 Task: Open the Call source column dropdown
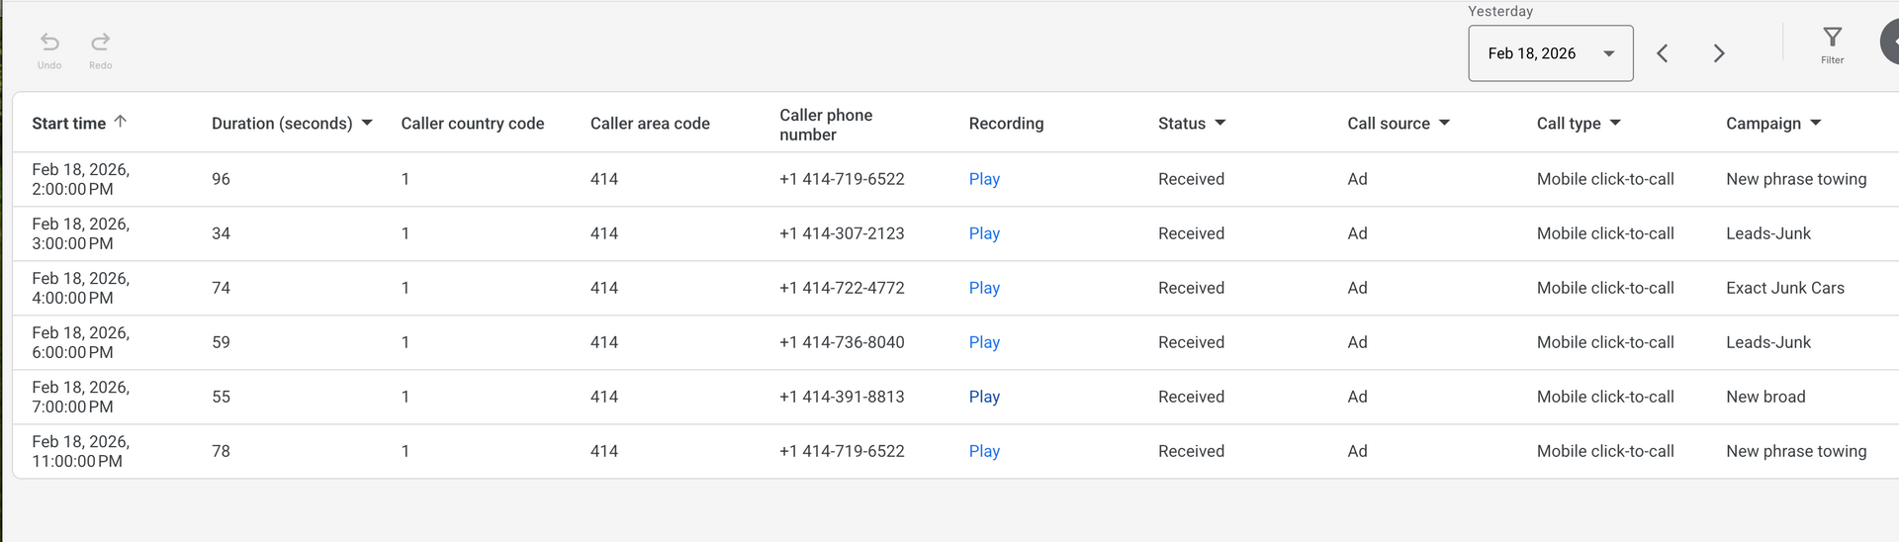[1444, 123]
